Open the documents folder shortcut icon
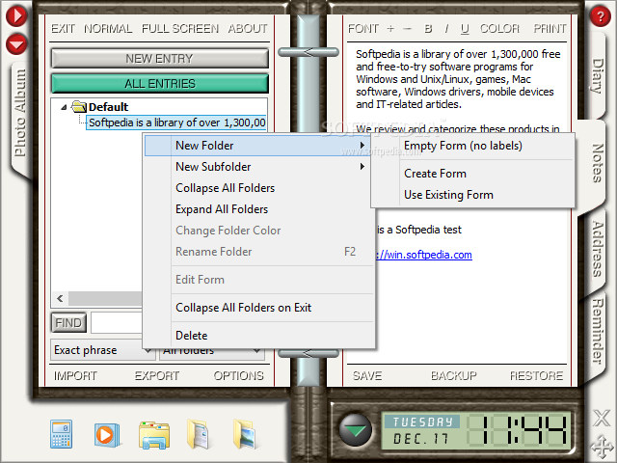 point(199,434)
